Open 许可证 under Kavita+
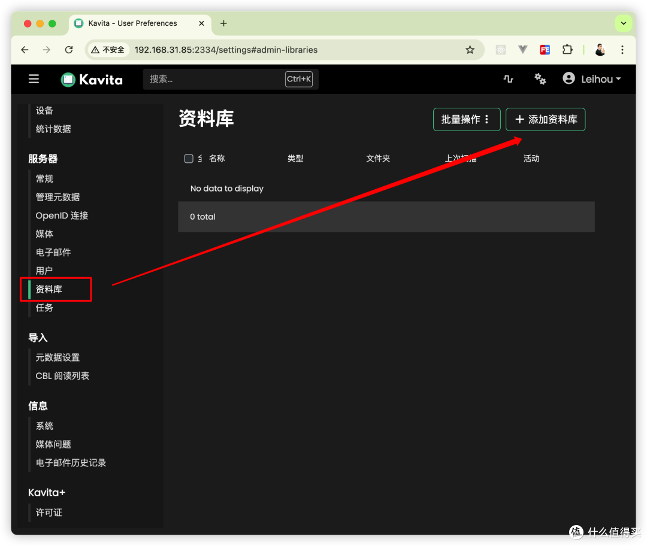Image resolution: width=647 pixels, height=546 pixels. (49, 512)
